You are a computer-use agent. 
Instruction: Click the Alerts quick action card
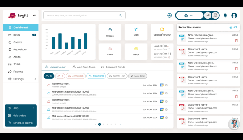click(110, 52)
